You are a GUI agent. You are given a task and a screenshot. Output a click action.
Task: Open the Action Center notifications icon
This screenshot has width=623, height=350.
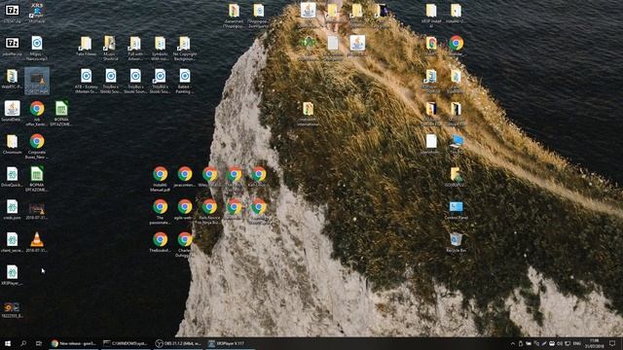coord(612,343)
